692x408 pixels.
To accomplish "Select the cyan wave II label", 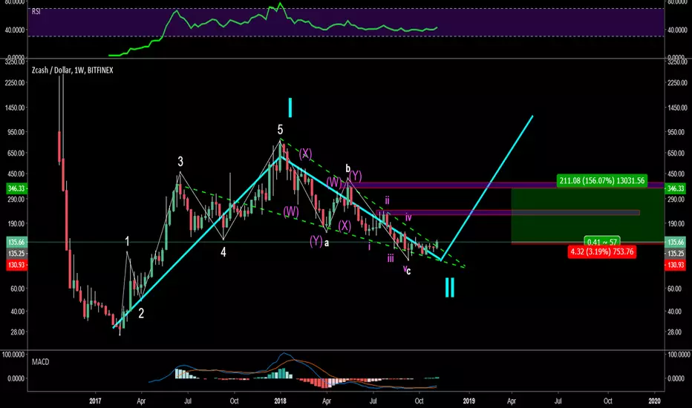I will (x=450, y=287).
